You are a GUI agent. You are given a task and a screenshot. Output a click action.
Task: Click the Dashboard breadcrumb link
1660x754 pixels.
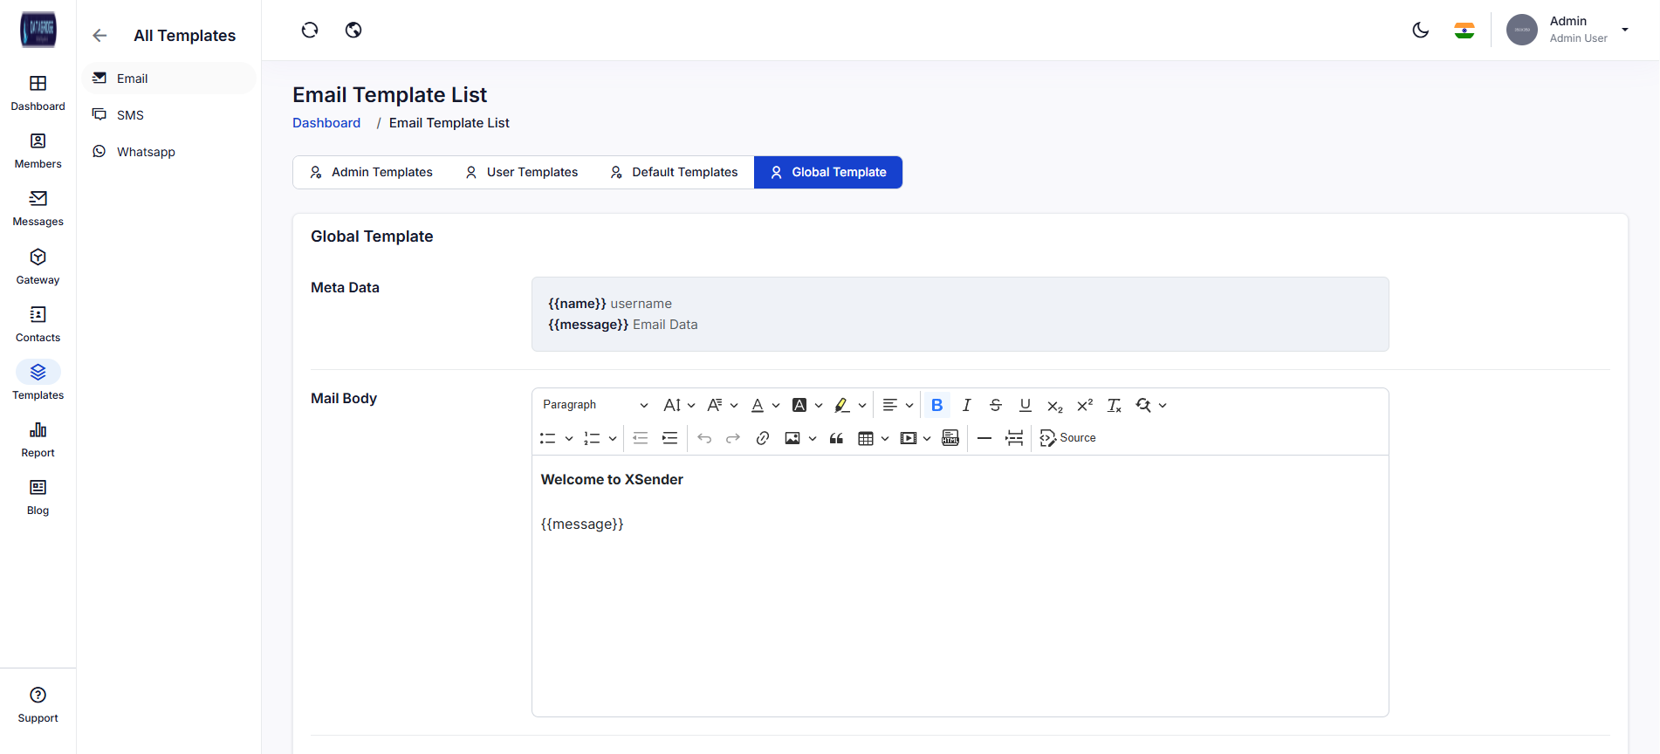326,123
